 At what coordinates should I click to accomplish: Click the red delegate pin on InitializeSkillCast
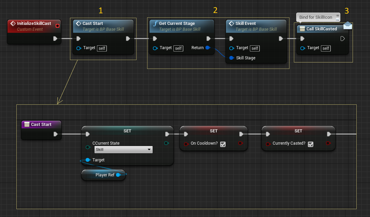click(x=57, y=26)
